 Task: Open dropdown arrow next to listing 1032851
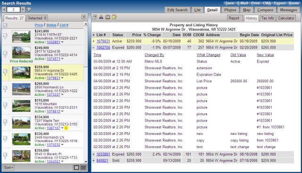click(62, 42)
